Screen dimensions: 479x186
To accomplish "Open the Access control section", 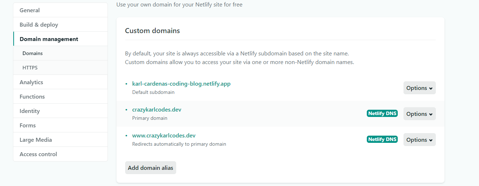I will [x=38, y=154].
